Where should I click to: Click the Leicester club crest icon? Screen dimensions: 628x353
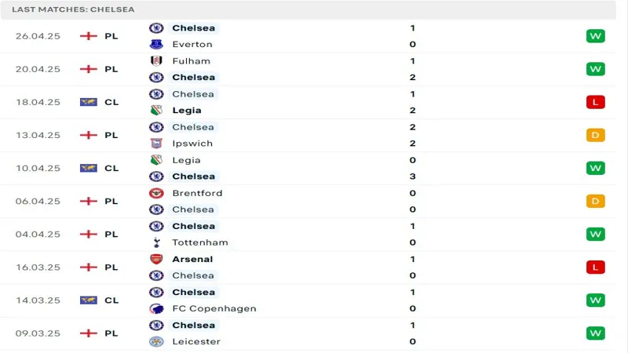coord(156,341)
